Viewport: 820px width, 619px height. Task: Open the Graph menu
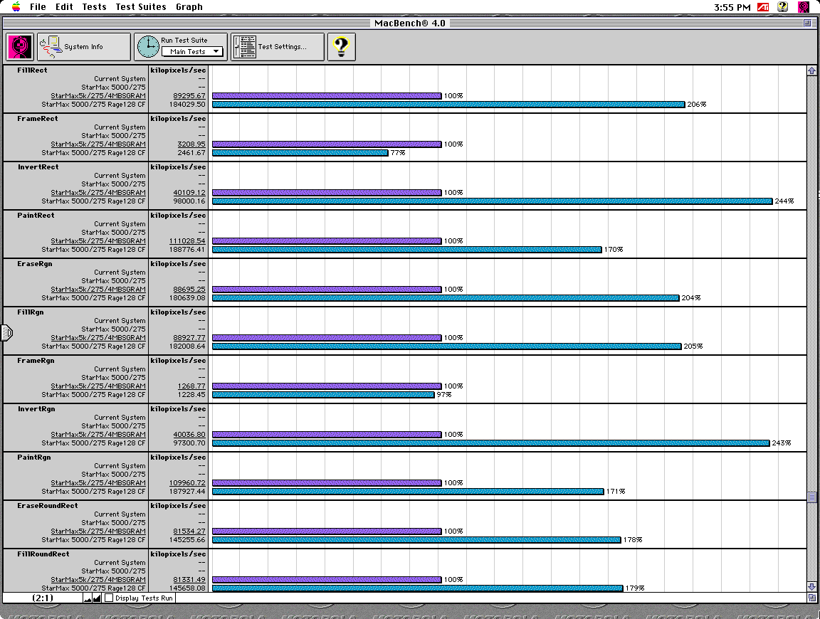(189, 7)
